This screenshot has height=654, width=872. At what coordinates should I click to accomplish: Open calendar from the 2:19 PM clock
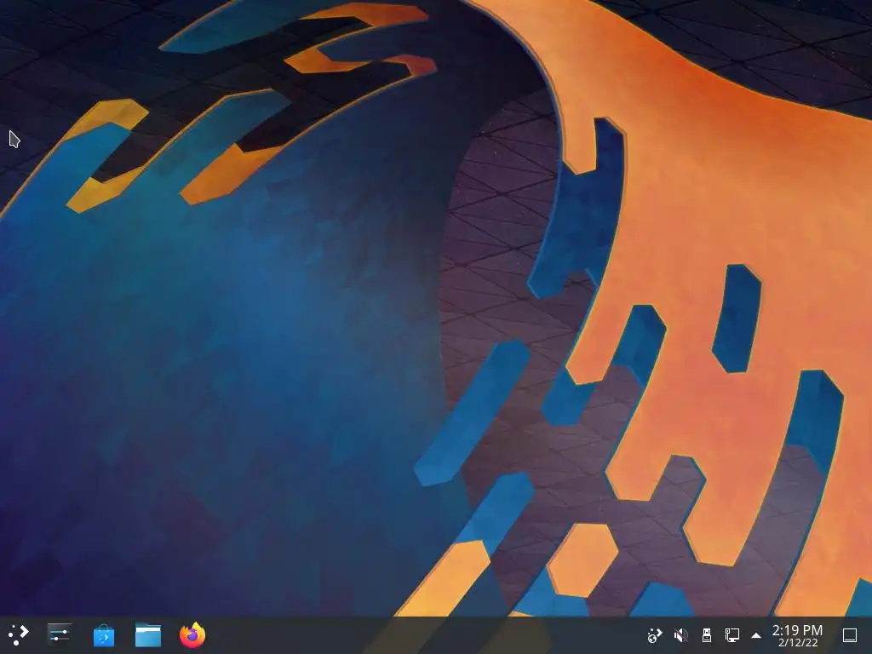[797, 635]
